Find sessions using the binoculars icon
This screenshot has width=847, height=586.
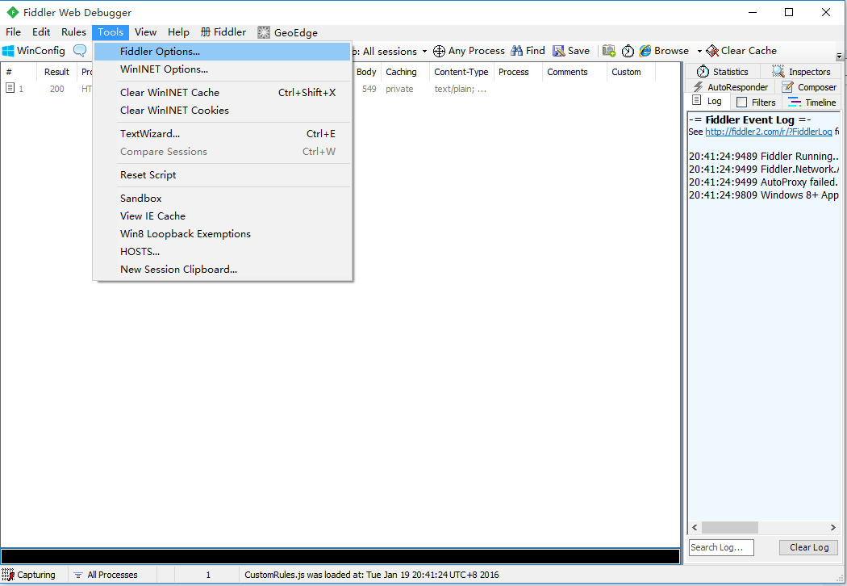pos(516,50)
